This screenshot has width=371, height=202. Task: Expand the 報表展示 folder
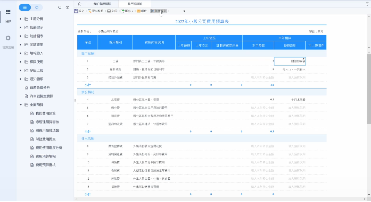21,27
